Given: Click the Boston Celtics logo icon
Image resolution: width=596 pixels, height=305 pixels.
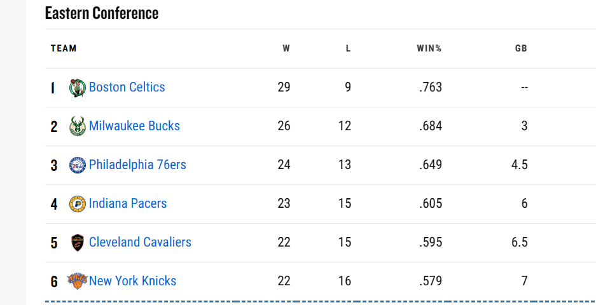Looking at the screenshot, I should coord(78,88).
